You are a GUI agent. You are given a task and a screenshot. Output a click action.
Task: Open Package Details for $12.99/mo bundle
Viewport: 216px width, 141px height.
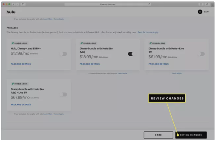click(x=21, y=64)
